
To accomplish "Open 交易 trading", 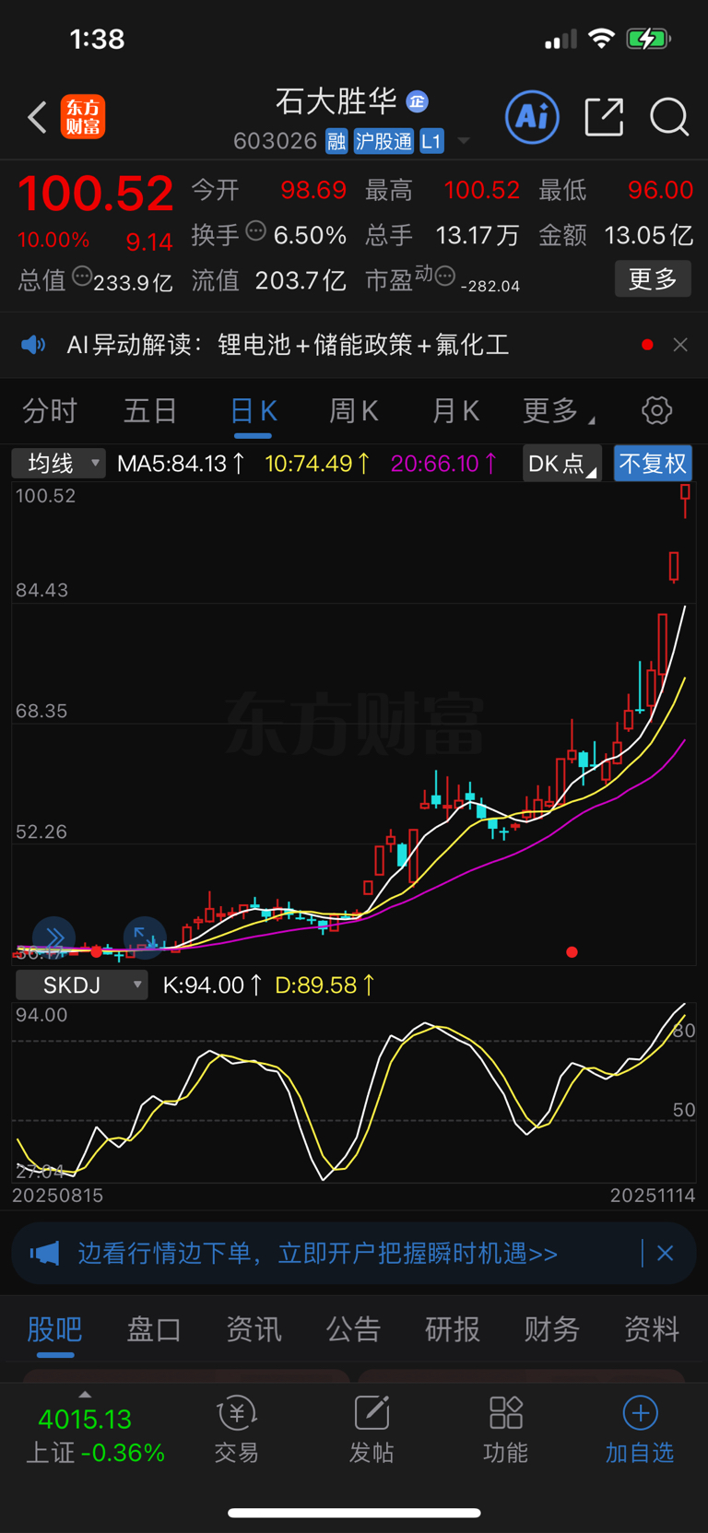I will pyautogui.click(x=237, y=1430).
